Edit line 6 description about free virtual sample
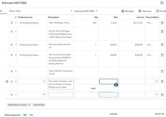 (x=61, y=84)
